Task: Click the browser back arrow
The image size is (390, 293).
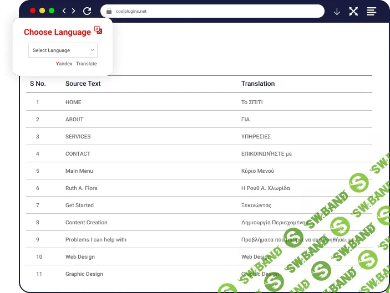Action: [64, 11]
